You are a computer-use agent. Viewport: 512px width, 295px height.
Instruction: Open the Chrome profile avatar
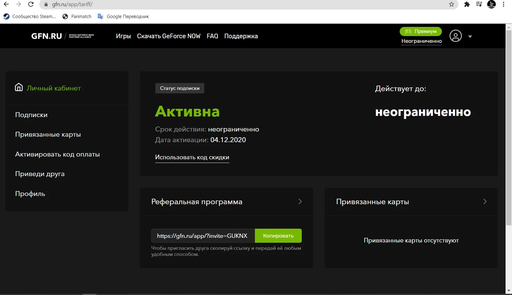tap(491, 4)
